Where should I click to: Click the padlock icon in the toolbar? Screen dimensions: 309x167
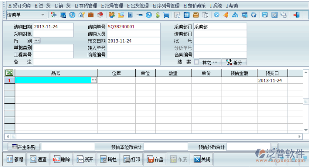point(82,15)
